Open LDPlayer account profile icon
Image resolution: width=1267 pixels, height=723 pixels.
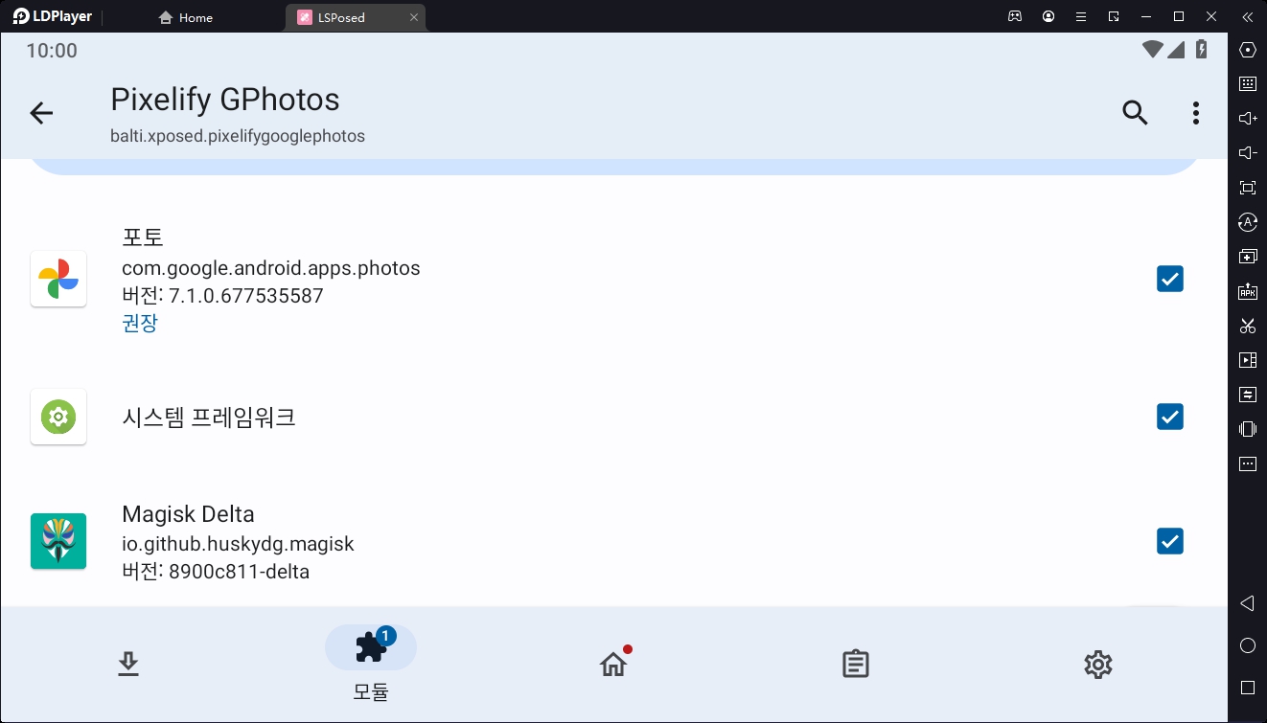pos(1048,16)
